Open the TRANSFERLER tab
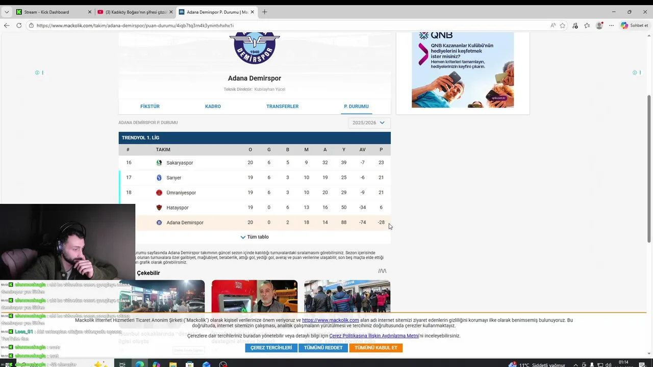Image resolution: width=653 pixels, height=367 pixels. (x=282, y=107)
